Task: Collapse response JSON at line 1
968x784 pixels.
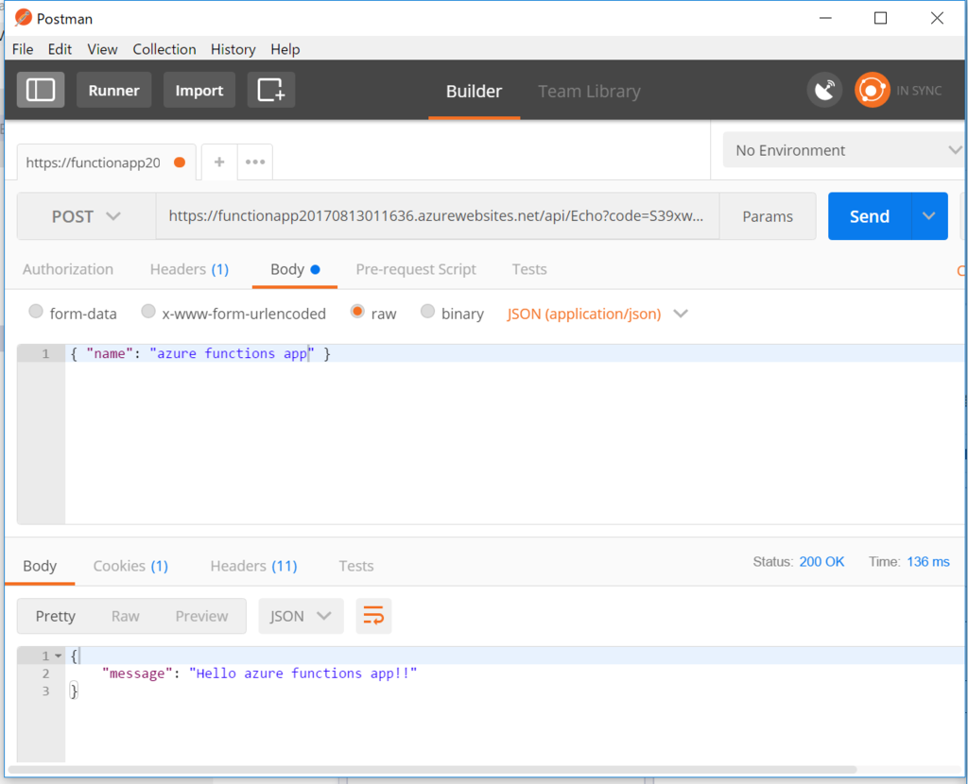Action: (59, 656)
